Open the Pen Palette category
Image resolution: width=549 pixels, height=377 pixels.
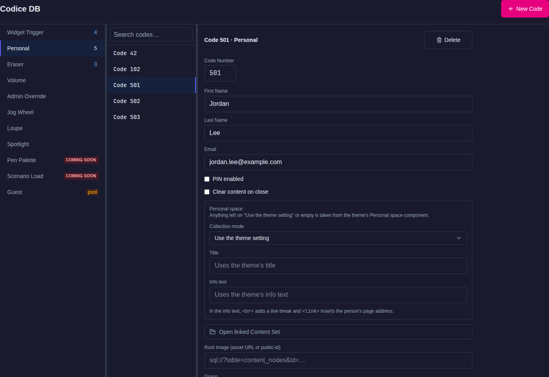(52, 160)
